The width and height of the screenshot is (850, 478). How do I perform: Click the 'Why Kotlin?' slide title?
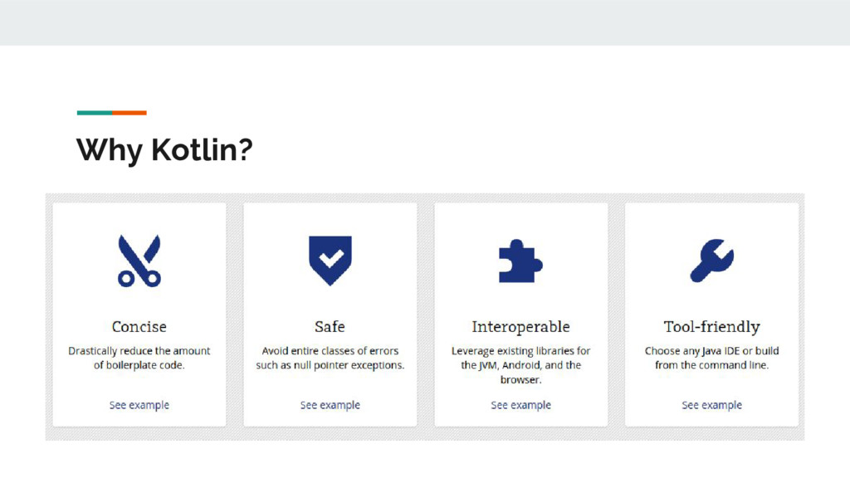(164, 150)
